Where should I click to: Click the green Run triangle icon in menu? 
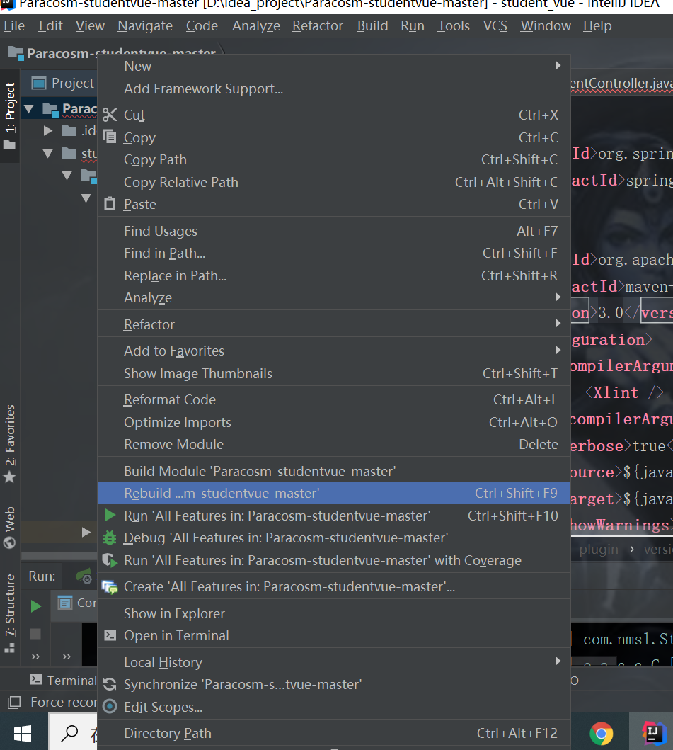pyautogui.click(x=110, y=515)
